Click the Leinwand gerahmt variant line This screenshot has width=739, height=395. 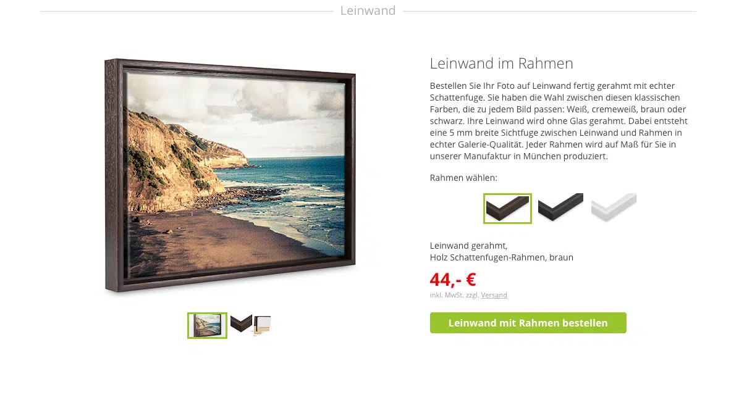point(468,246)
